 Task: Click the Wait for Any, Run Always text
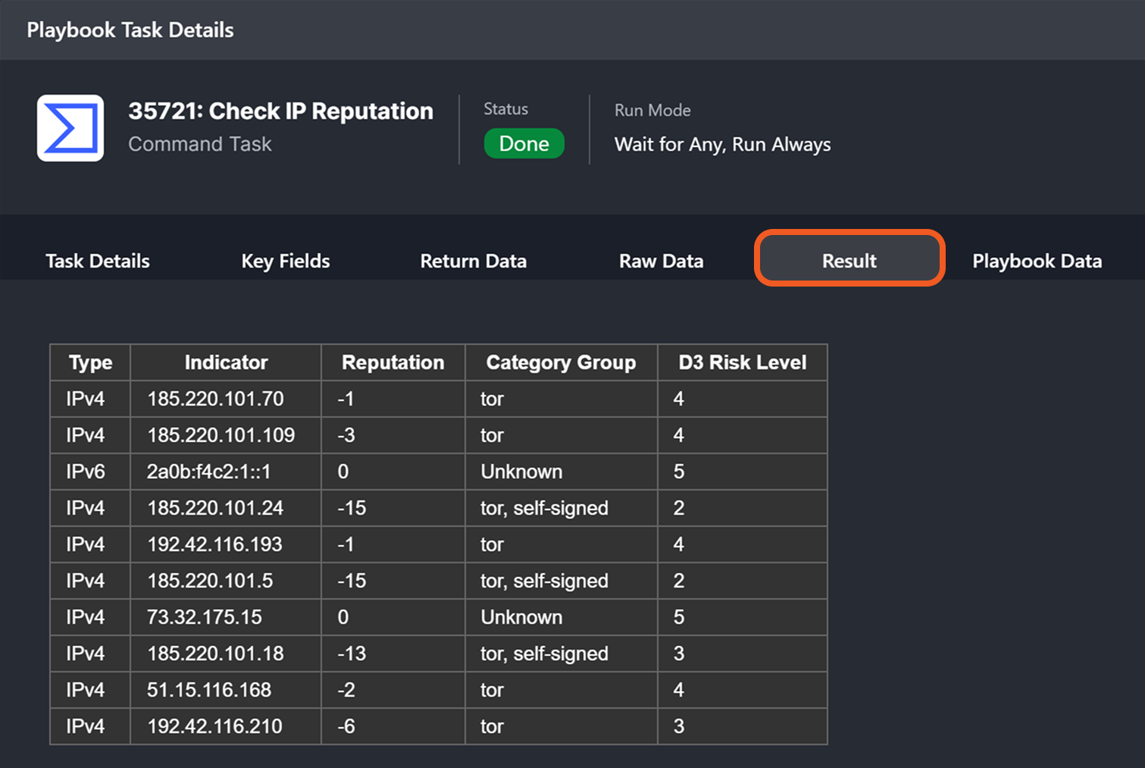(722, 144)
